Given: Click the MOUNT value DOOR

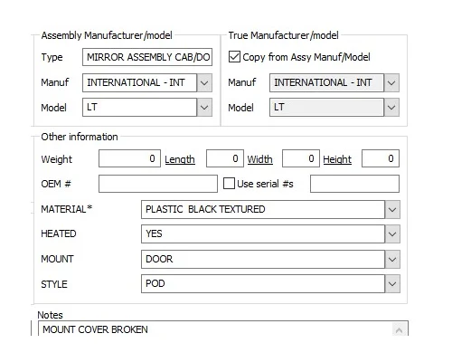Looking at the screenshot, I should point(159,259).
